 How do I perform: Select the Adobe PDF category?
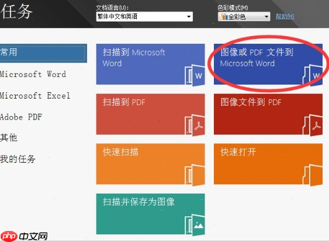pos(21,117)
